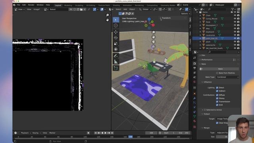Activate the Transform tool
The width and height of the screenshot is (254, 143).
[x=116, y=49]
